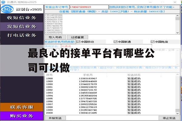This screenshot has height=121, width=182.
Task: Open the 发短信业务 section
Action: [x=22, y=27]
